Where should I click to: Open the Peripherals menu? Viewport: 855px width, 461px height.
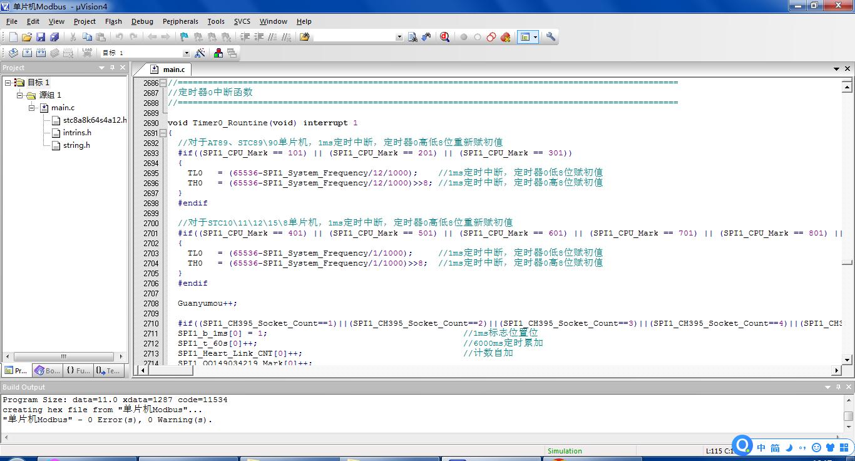[180, 21]
